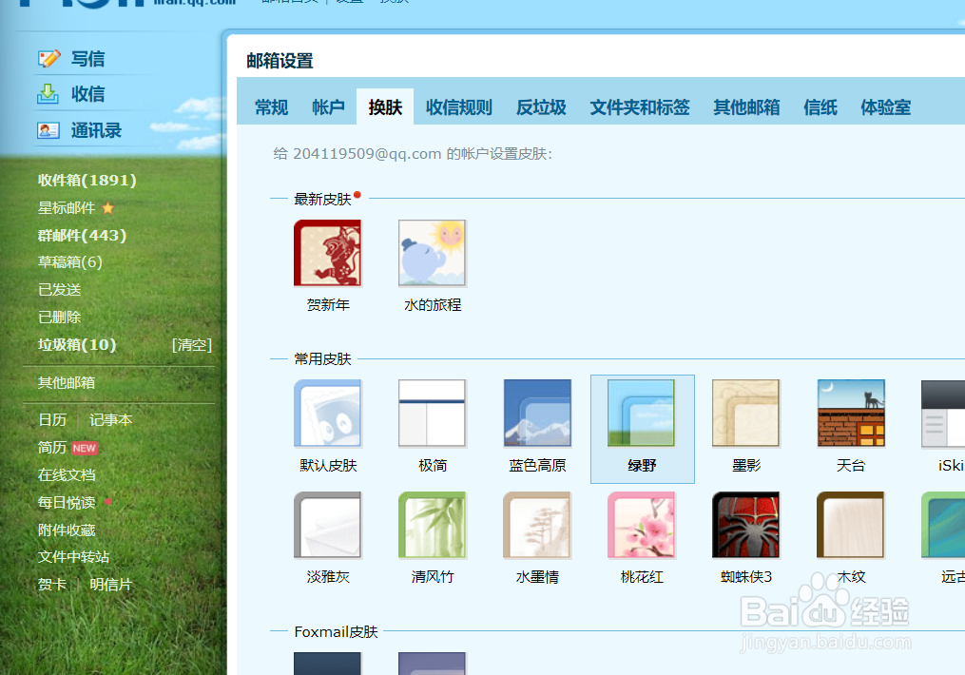Viewport: 965px width, 675px height.
Task: Click the compose mail pencil icon
Action: pos(48,58)
